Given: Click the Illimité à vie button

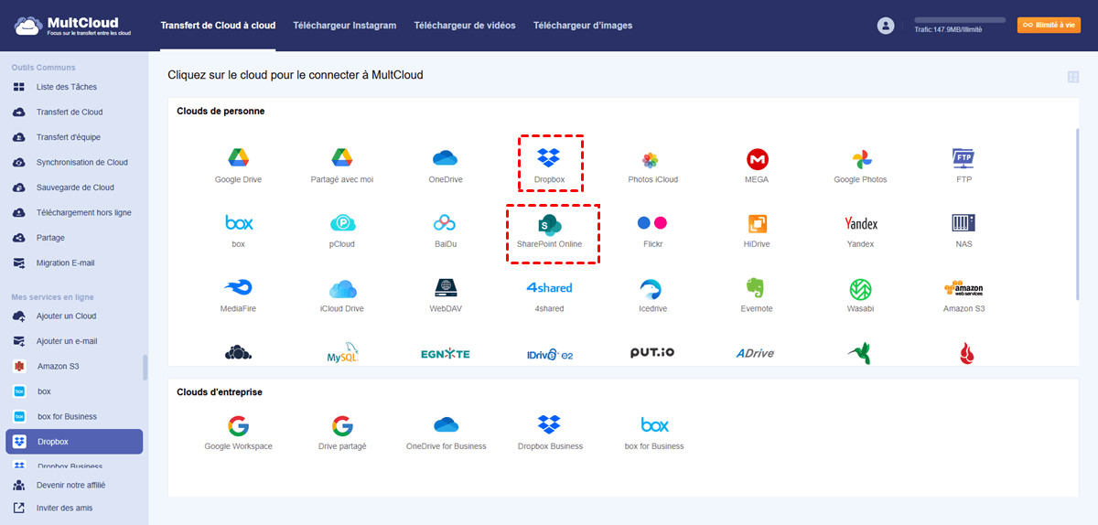Looking at the screenshot, I should coord(1049,26).
